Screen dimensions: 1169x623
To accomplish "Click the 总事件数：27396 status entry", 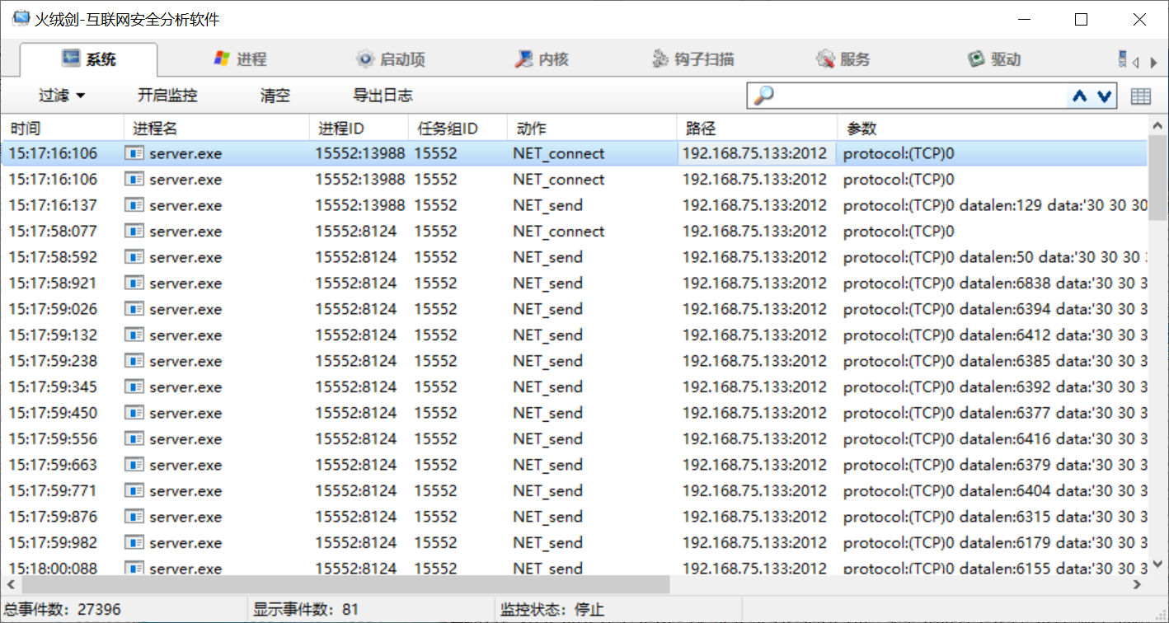I will tap(62, 610).
